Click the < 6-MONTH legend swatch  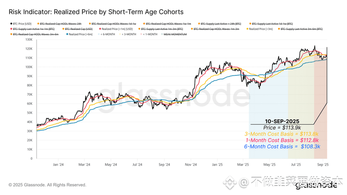[x=99, y=34]
